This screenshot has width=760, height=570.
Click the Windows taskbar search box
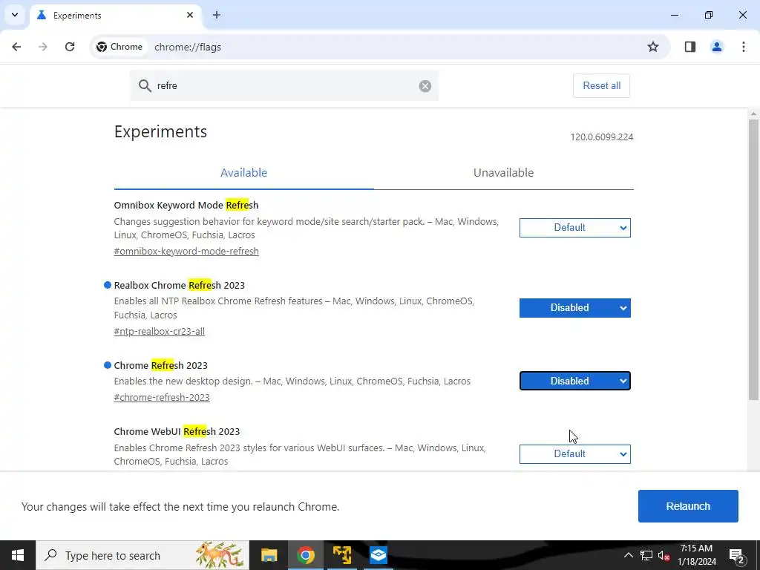point(142,555)
